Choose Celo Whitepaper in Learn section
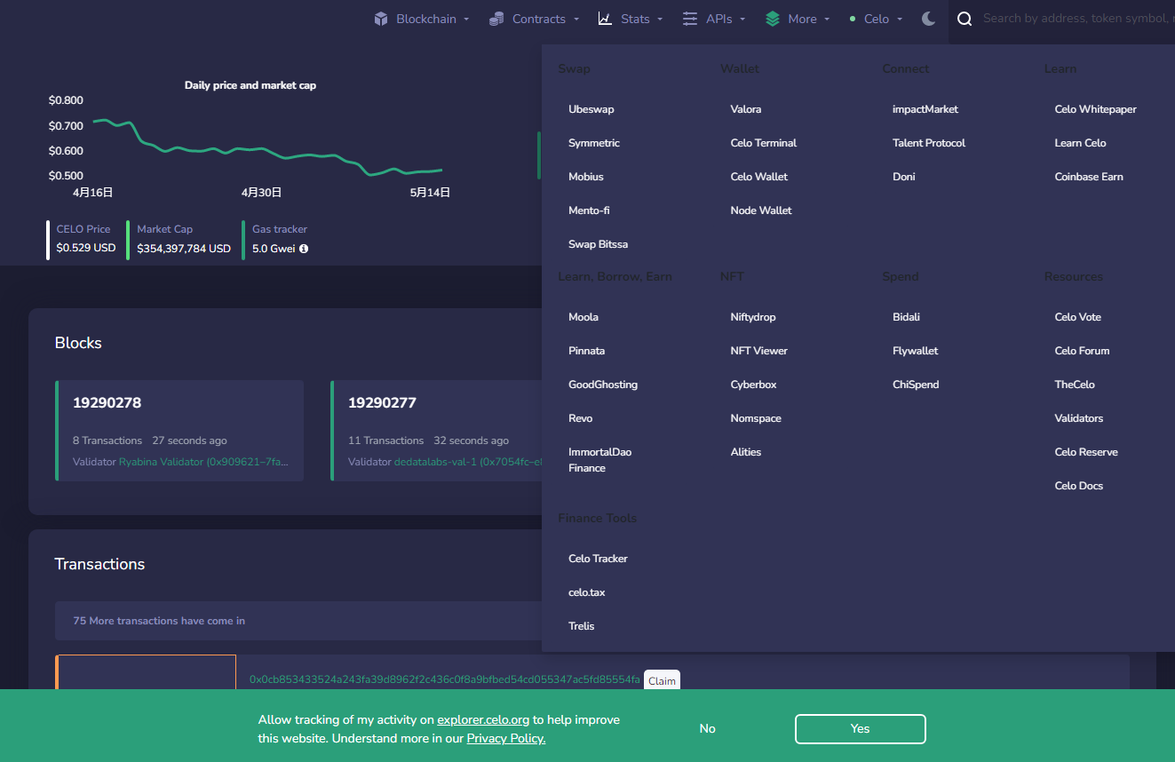 [1095, 109]
